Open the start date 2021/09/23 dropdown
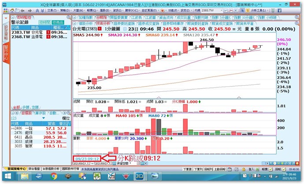Image resolution: width=304 pixels, height=184 pixels. tap(88, 163)
